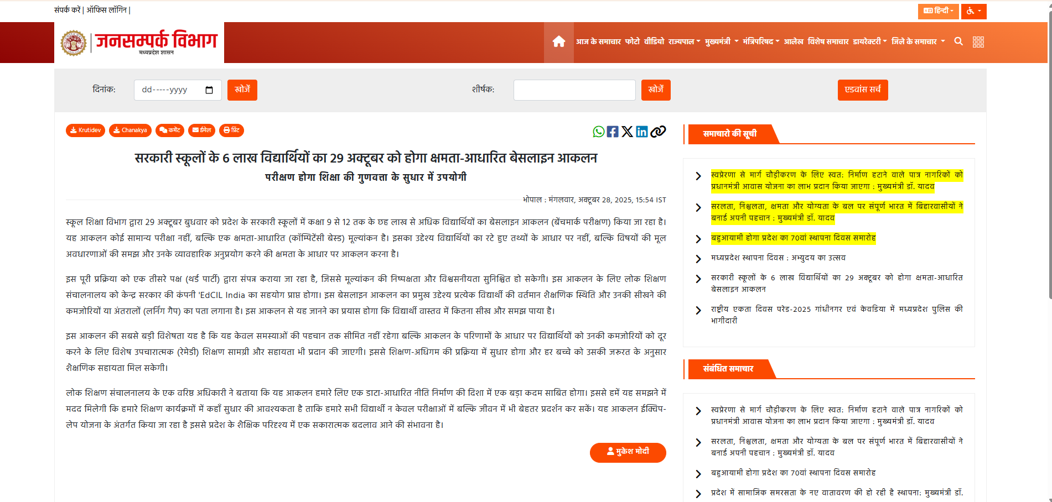Open the grid apps menu icon
The height and width of the screenshot is (502, 1052).
pyautogui.click(x=978, y=42)
